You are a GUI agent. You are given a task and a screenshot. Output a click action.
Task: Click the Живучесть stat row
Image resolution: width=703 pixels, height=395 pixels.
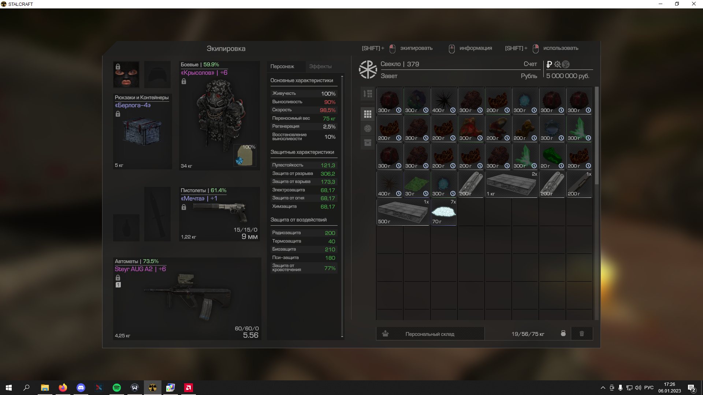click(304, 94)
